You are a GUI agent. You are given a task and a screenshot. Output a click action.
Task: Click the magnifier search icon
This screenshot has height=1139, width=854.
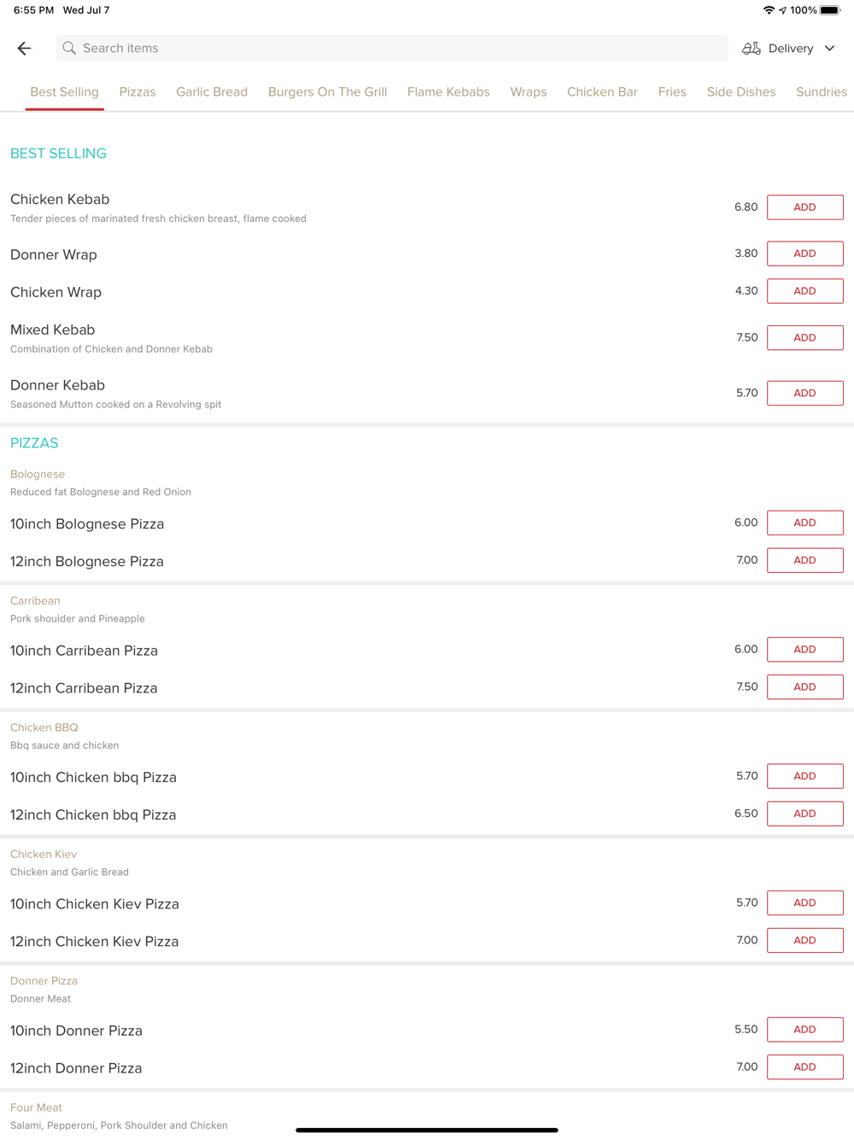(x=69, y=49)
